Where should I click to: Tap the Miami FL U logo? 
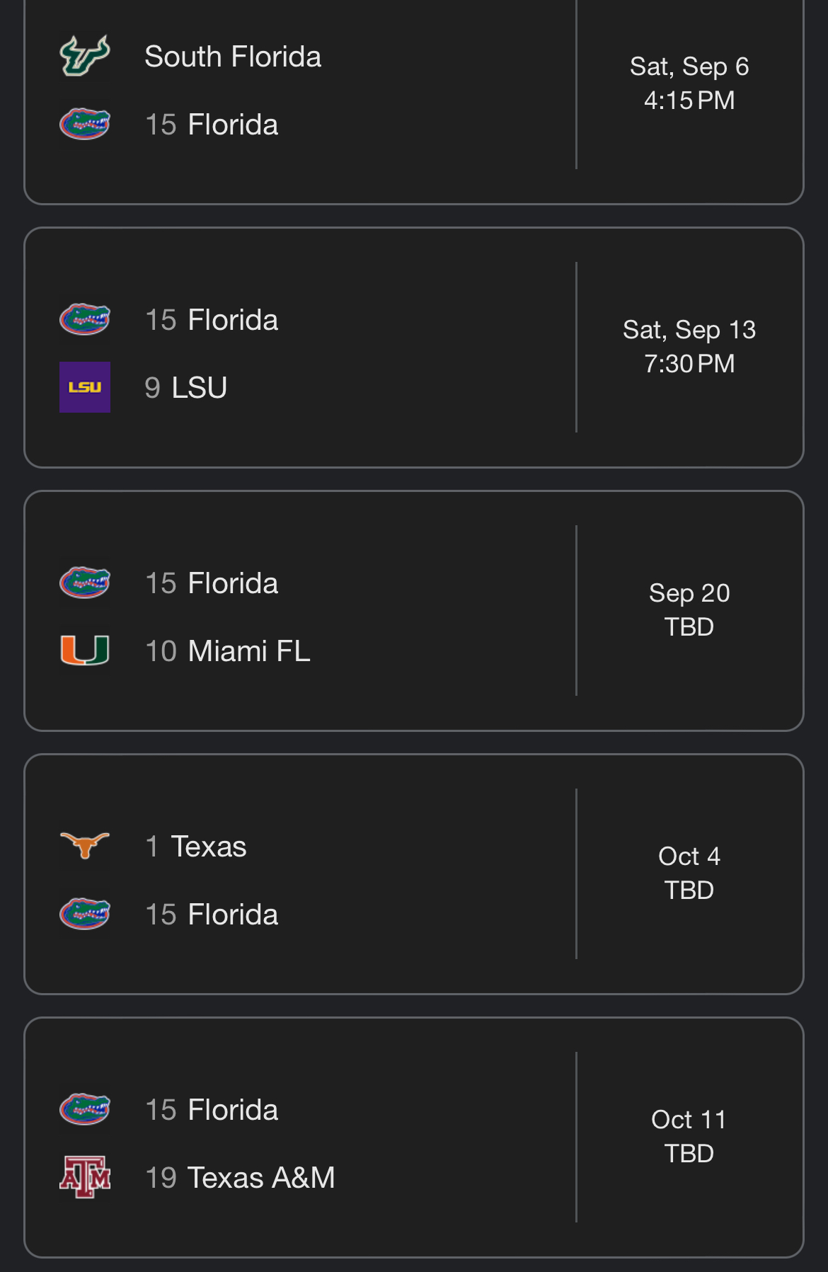point(85,651)
